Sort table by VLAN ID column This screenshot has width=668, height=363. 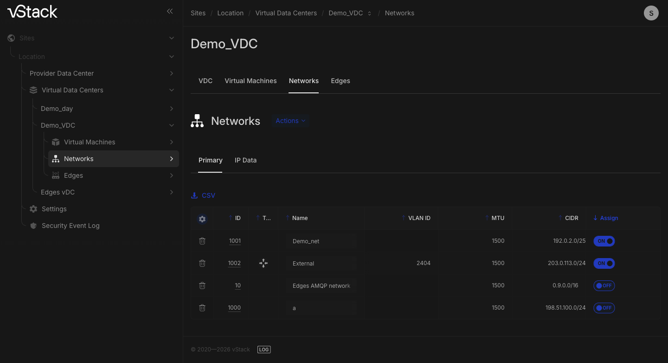416,218
